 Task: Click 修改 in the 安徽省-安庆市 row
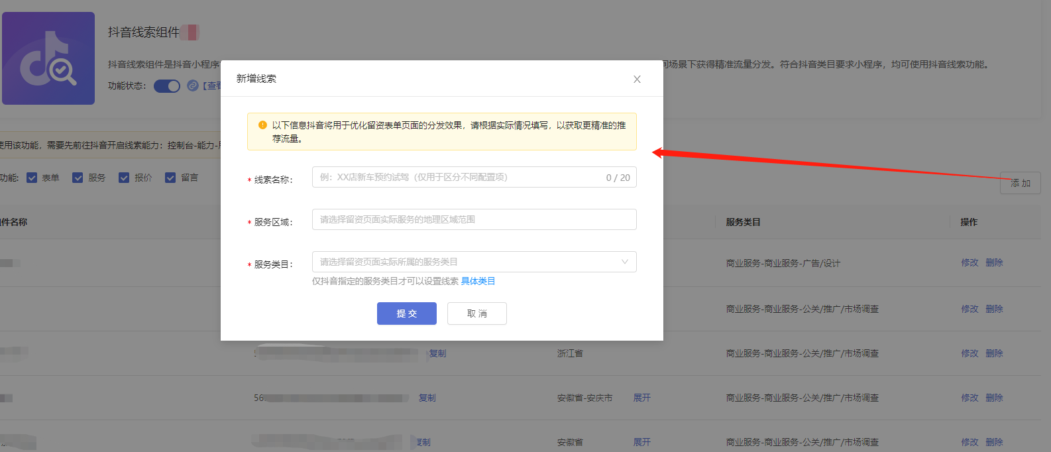coord(969,398)
